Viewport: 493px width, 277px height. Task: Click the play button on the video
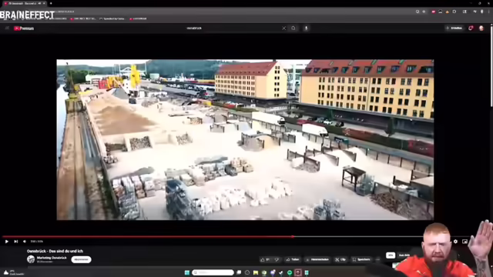pyautogui.click(x=7, y=242)
